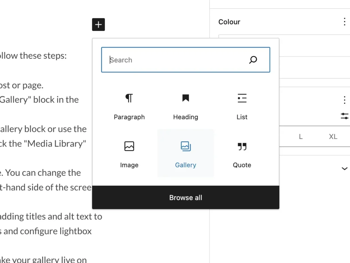
Task: Expand the collapsed sidebar panel chevron
Action: click(x=345, y=169)
